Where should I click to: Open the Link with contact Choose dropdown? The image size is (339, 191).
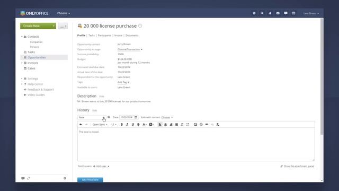tap(167, 117)
